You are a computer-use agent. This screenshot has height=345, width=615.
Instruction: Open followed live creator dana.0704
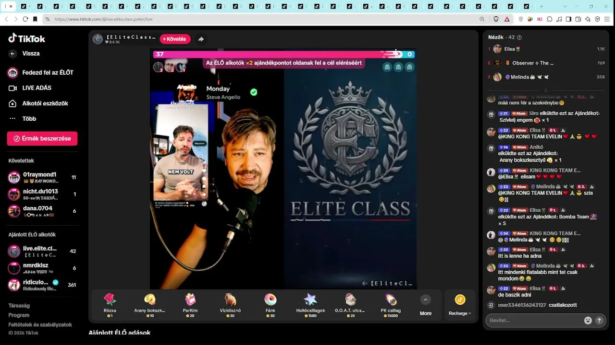pyautogui.click(x=42, y=211)
